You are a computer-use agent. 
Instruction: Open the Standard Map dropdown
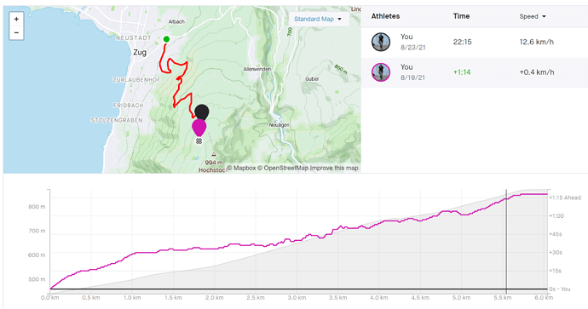coord(318,19)
